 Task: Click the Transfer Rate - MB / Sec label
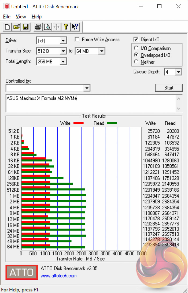click(x=80, y=259)
